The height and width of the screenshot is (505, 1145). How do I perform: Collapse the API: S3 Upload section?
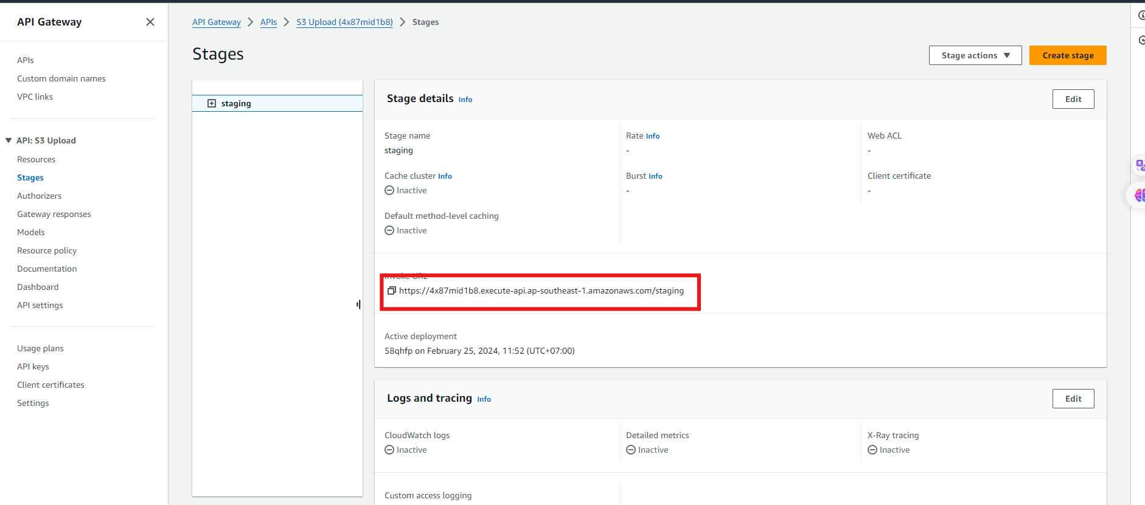coord(9,140)
